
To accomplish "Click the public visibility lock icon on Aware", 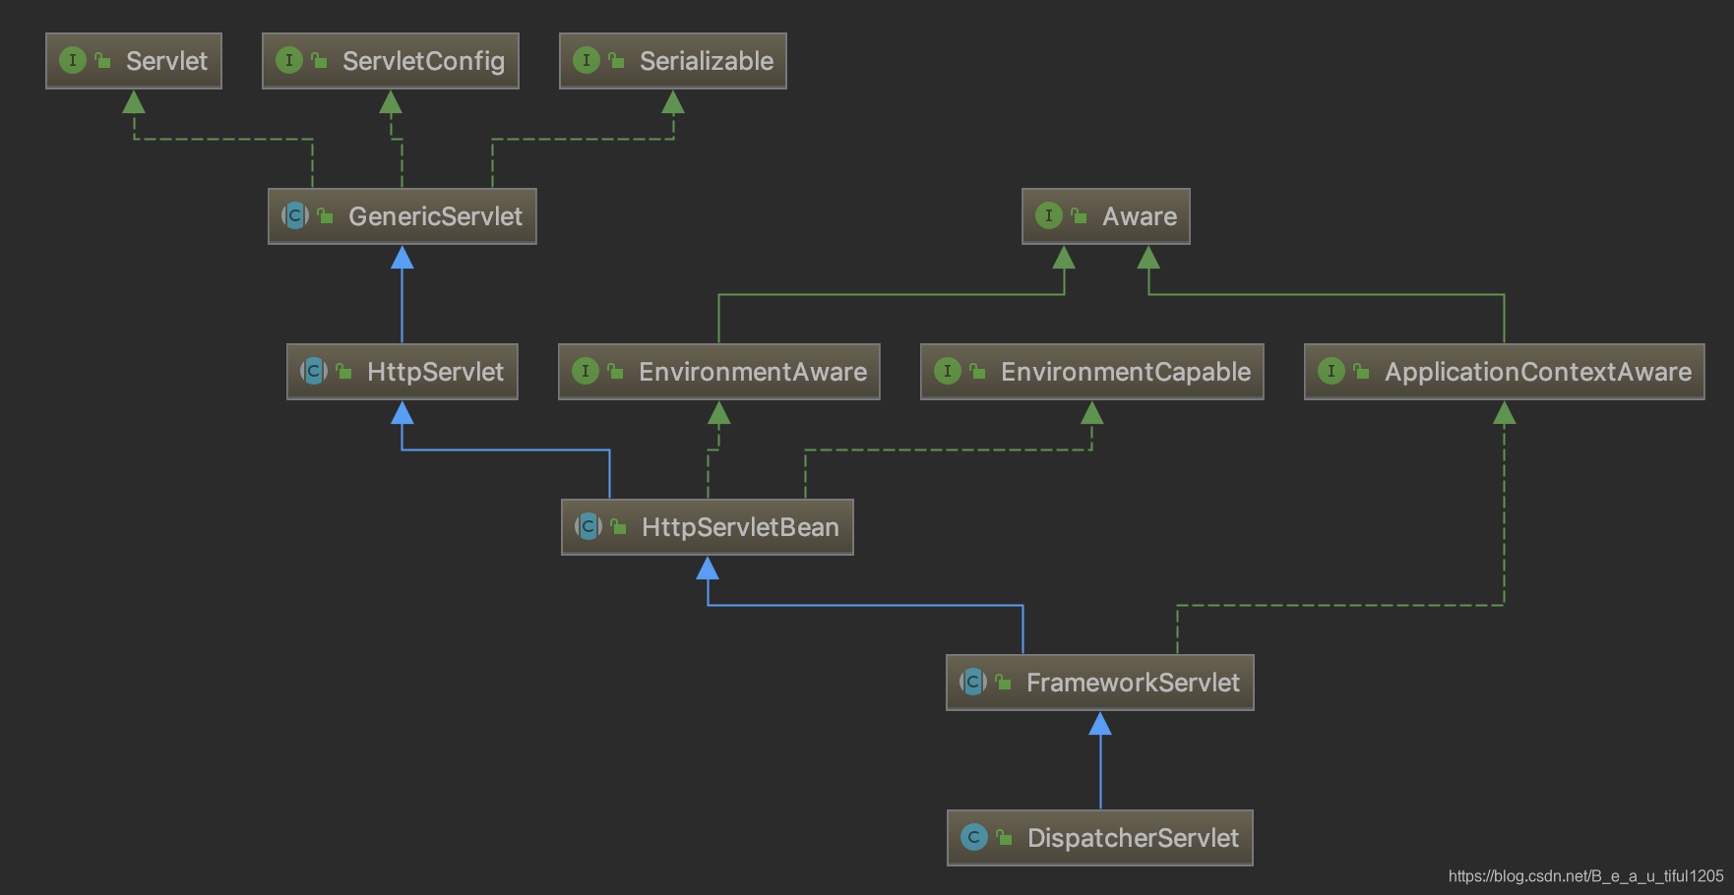I will point(1079,215).
